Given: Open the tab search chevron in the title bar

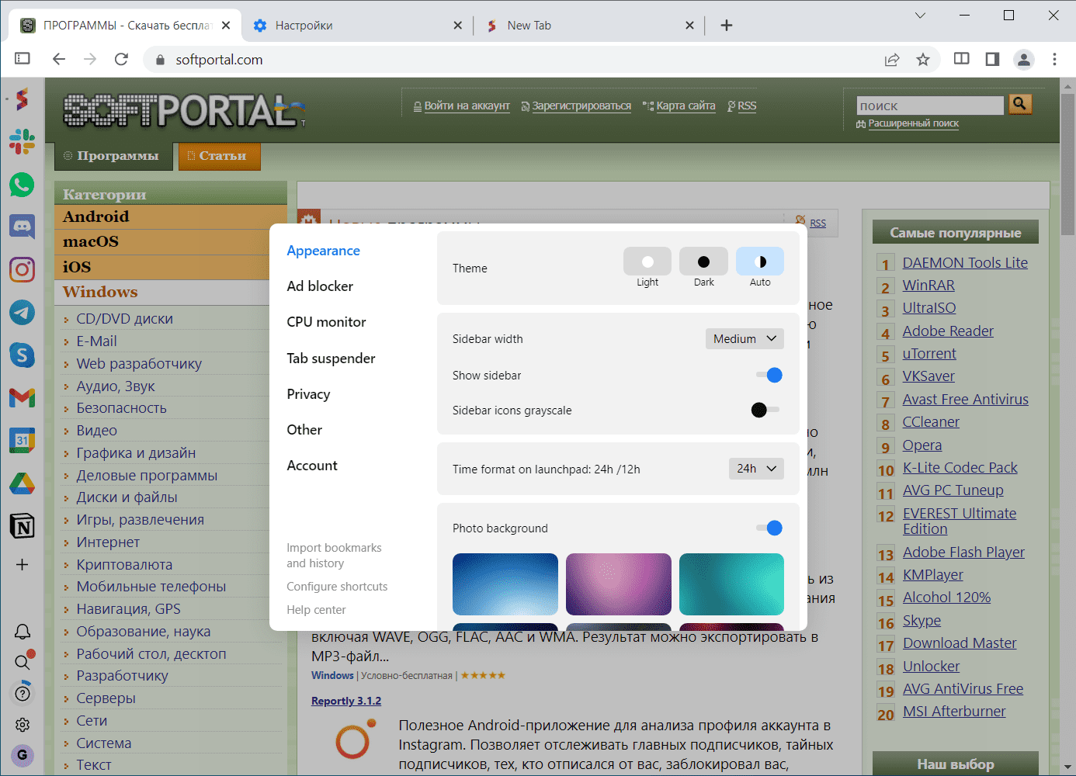Looking at the screenshot, I should click(920, 16).
